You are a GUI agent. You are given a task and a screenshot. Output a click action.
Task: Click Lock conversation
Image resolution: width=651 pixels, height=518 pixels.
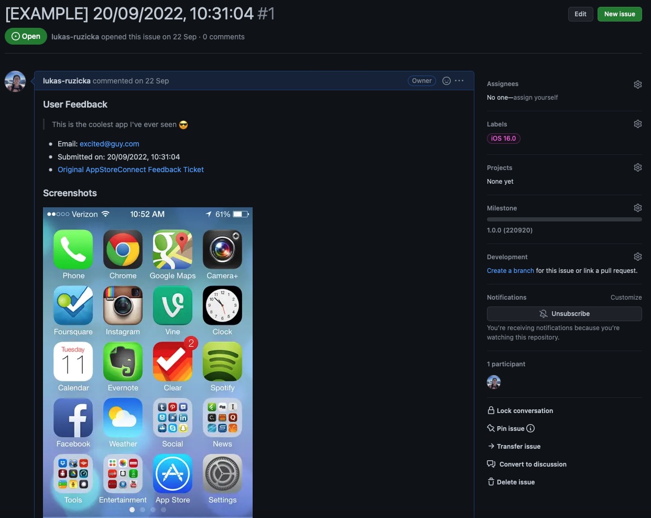[x=520, y=411]
